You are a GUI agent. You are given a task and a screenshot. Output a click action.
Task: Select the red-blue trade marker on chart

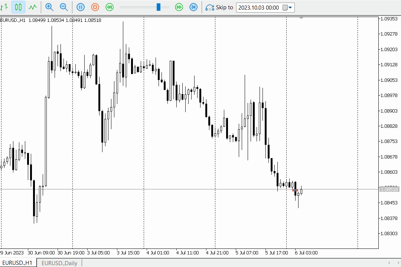tap(295, 190)
